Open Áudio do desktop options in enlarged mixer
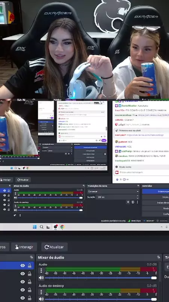Viewport: 169px width, 302px height. 41,292
